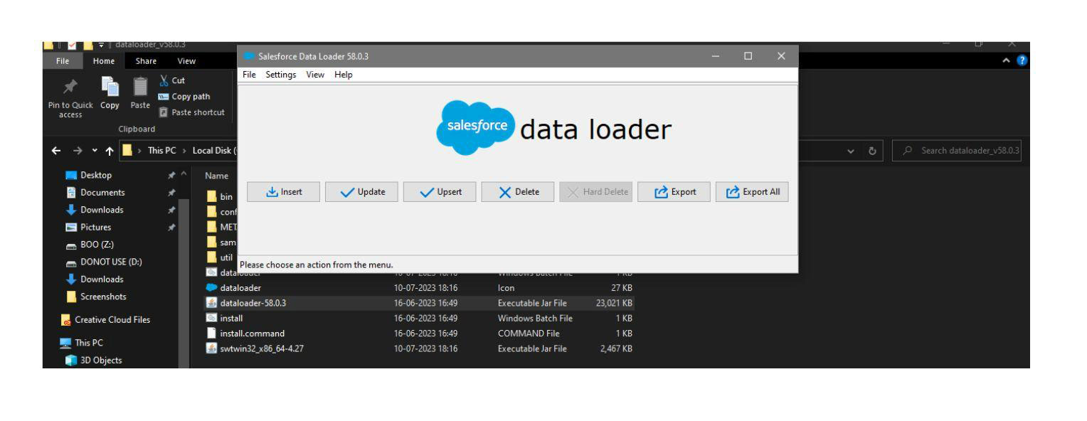Click the Salesforce cloud icon in title bar
Viewport: 1087px width, 421px height.
tap(248, 56)
